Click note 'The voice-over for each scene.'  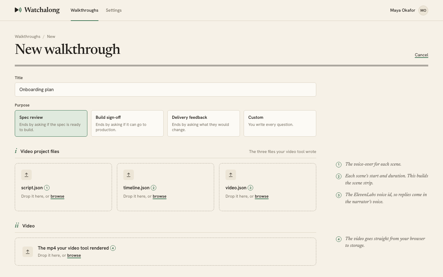[373, 164]
